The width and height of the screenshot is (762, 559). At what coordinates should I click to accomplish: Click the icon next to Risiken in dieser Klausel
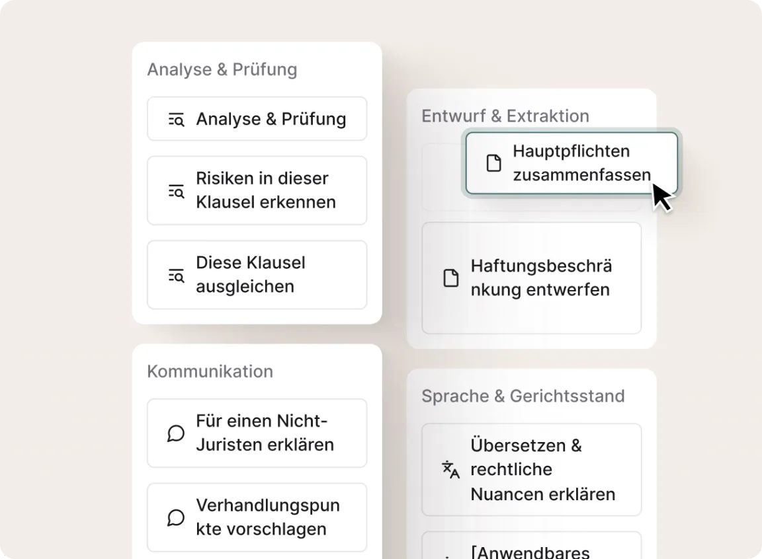tap(176, 191)
